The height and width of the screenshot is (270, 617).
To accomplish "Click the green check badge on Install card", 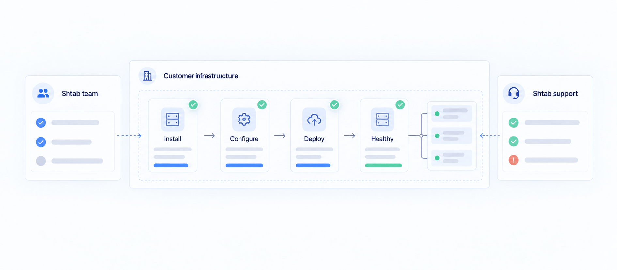I will point(193,105).
